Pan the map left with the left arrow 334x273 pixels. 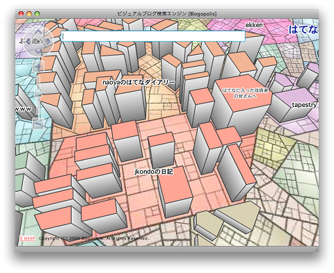[x=29, y=42]
